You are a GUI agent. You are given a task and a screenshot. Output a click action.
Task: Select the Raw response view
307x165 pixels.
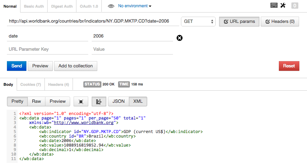click(36, 101)
